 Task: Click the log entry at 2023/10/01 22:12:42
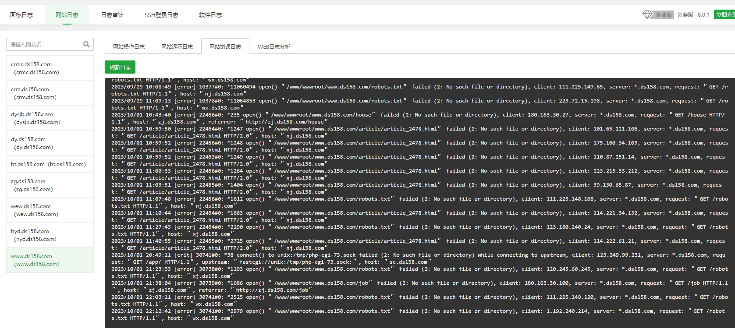[418, 315]
